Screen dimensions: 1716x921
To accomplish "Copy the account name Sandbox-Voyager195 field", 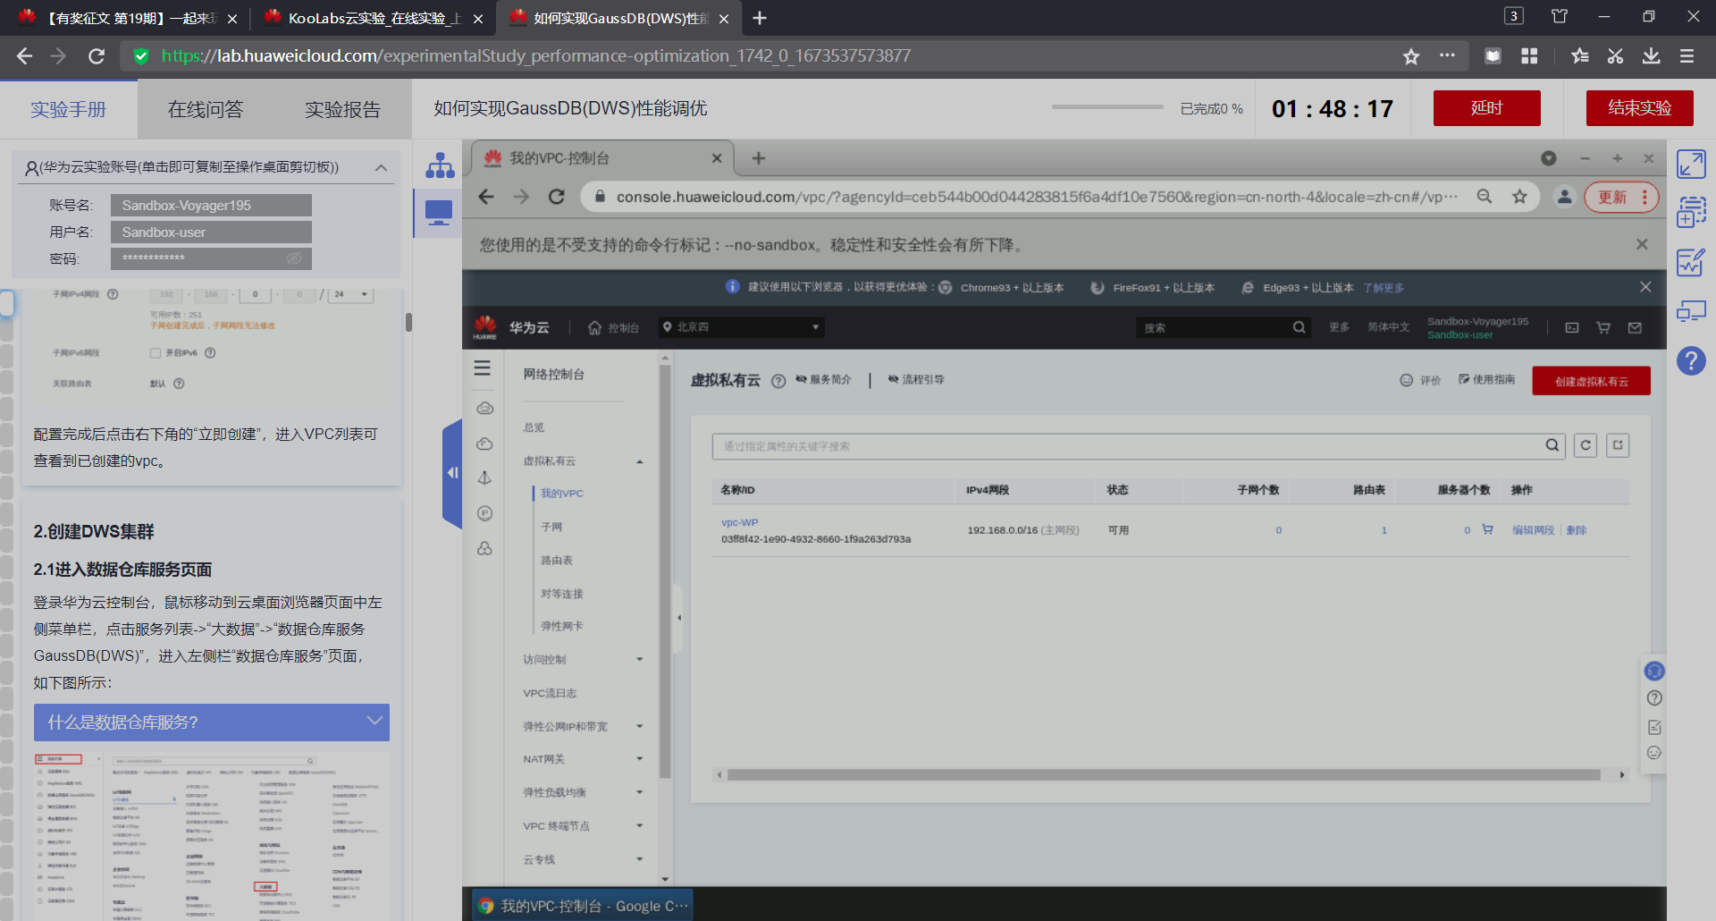I will [x=211, y=206].
